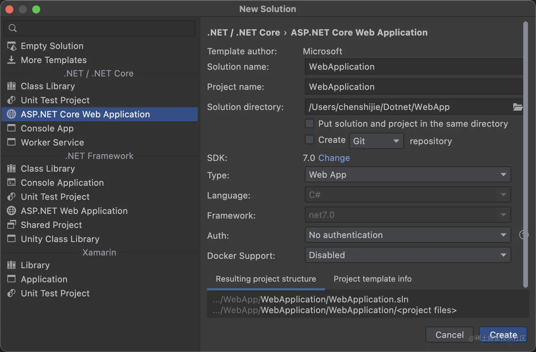Image resolution: width=536 pixels, height=352 pixels.
Task: Tick the Create repository checkbox
Action: click(309, 140)
